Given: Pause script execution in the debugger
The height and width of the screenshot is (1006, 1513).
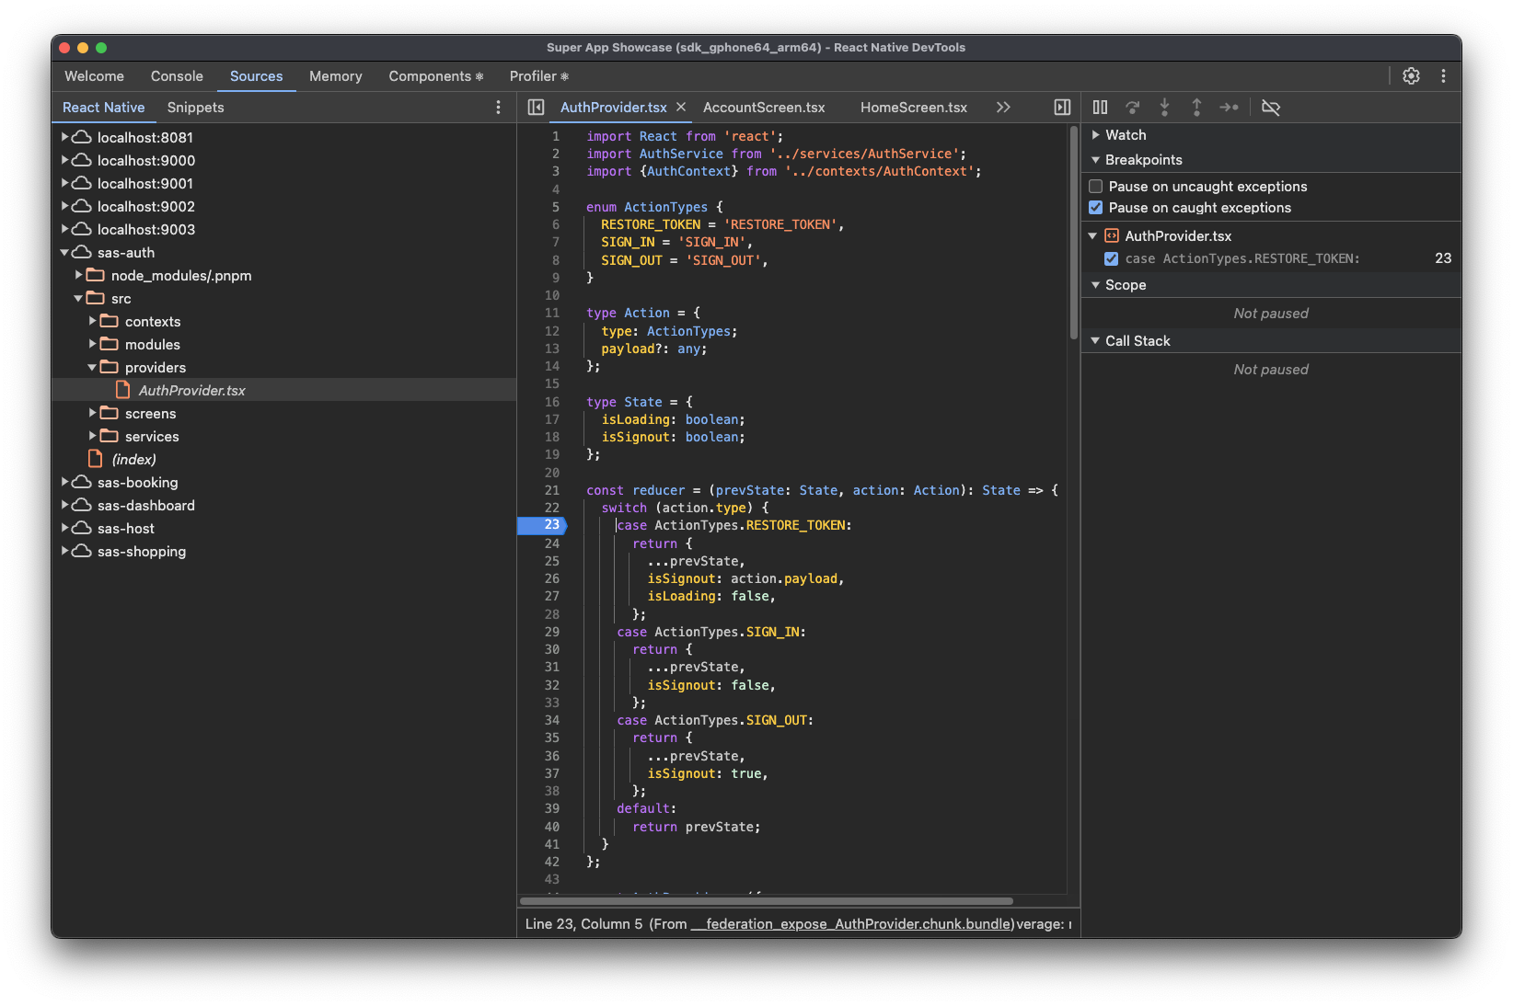Looking at the screenshot, I should click(x=1100, y=108).
